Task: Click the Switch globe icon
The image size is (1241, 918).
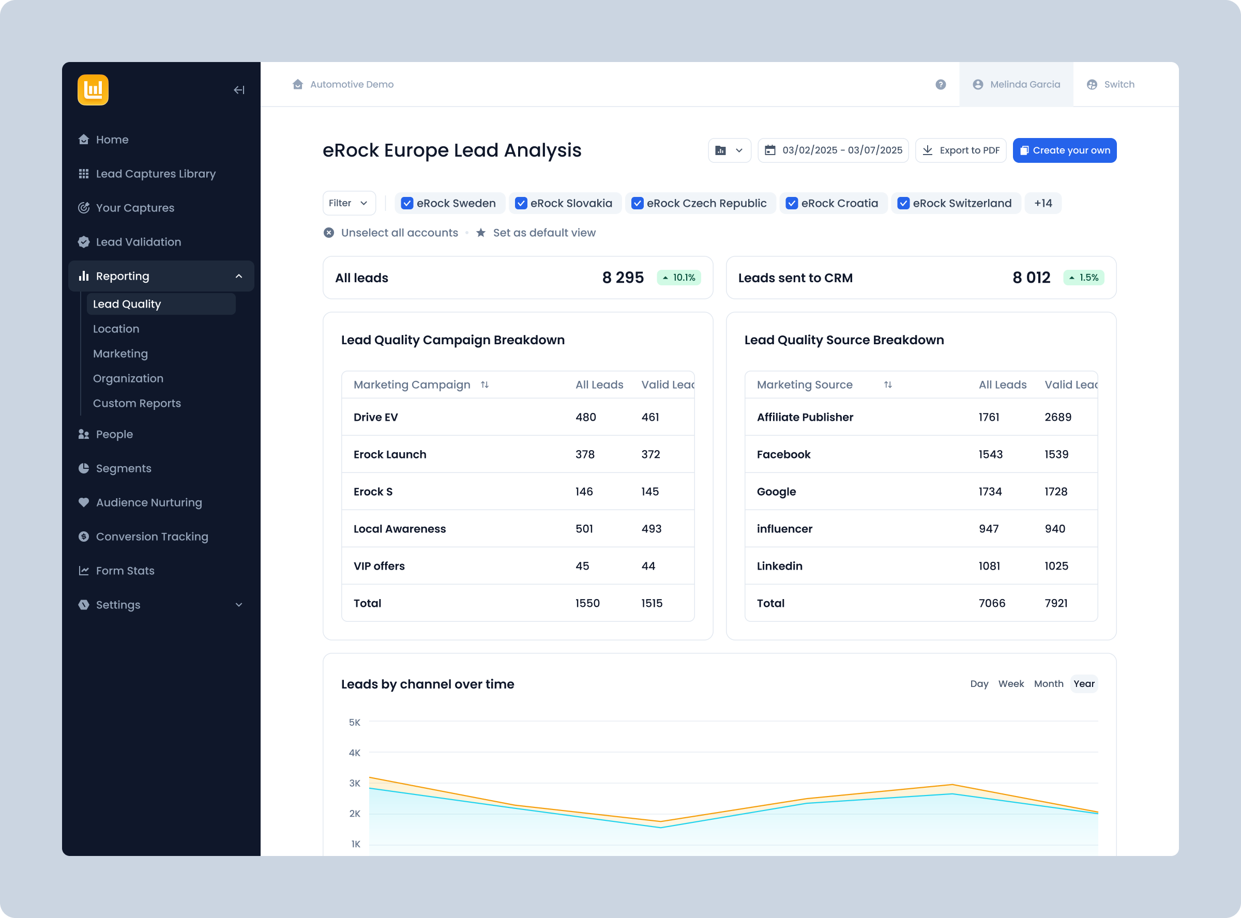Action: tap(1092, 84)
